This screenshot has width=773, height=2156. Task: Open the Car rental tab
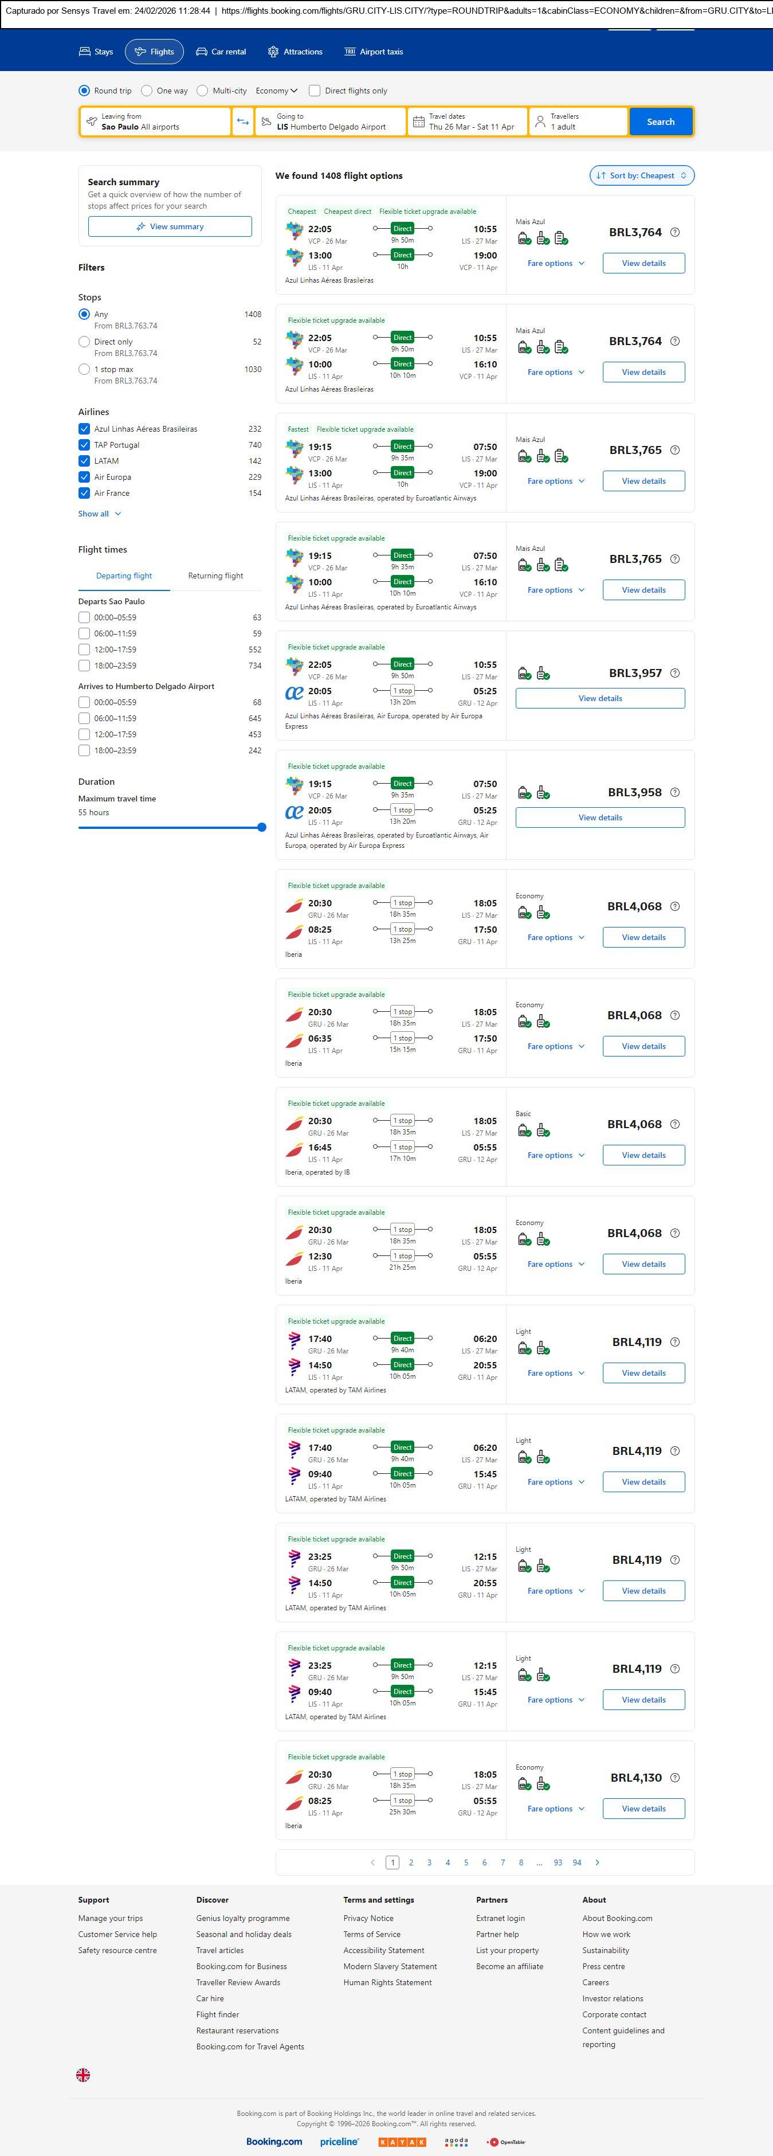point(221,52)
